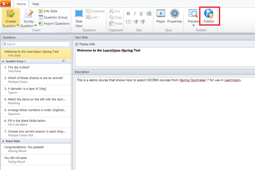Open the Player settings
Screen dimensions: 255x170
click(161, 16)
